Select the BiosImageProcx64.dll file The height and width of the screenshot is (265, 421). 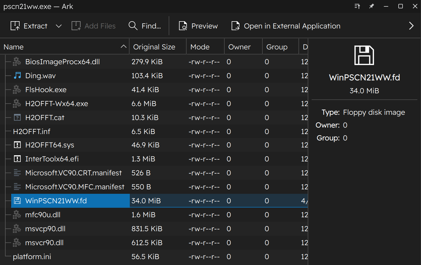click(x=62, y=62)
